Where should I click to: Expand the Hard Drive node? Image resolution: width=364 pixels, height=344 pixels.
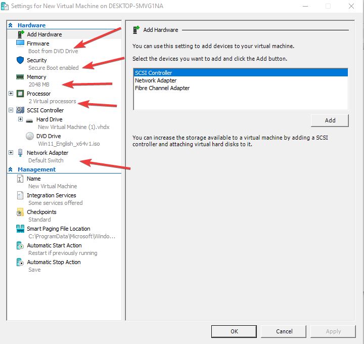click(x=20, y=119)
